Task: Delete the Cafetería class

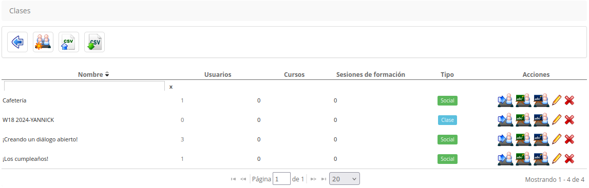Action: 569,100
